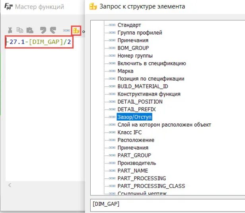Select Включить в спецификацию item

[x=152, y=63]
